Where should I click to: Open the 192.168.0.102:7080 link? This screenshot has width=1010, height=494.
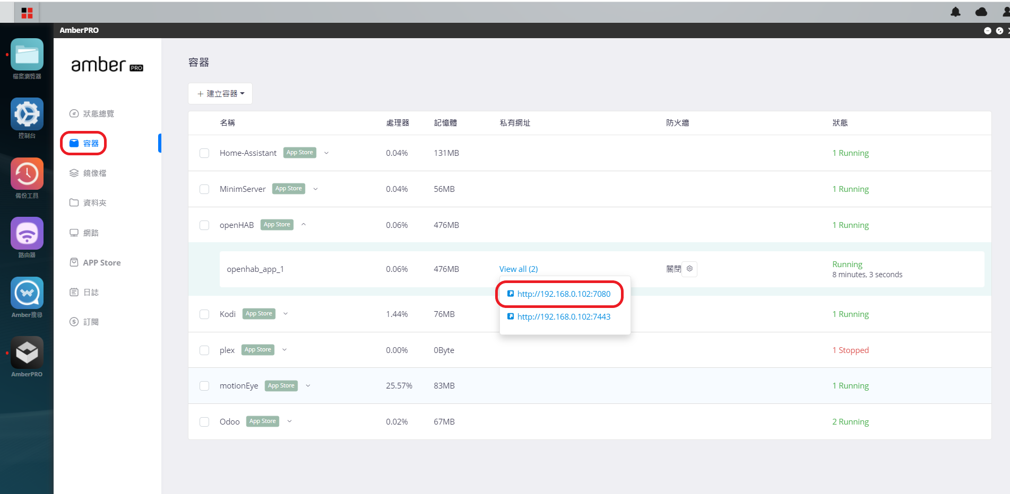pyautogui.click(x=564, y=294)
